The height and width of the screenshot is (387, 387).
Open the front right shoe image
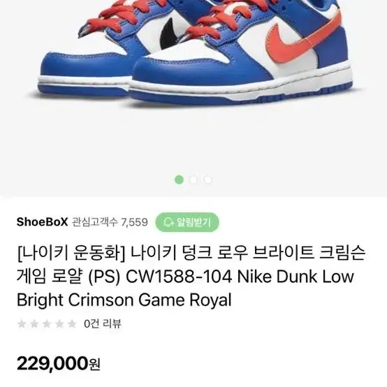pyautogui.click(x=240, y=54)
